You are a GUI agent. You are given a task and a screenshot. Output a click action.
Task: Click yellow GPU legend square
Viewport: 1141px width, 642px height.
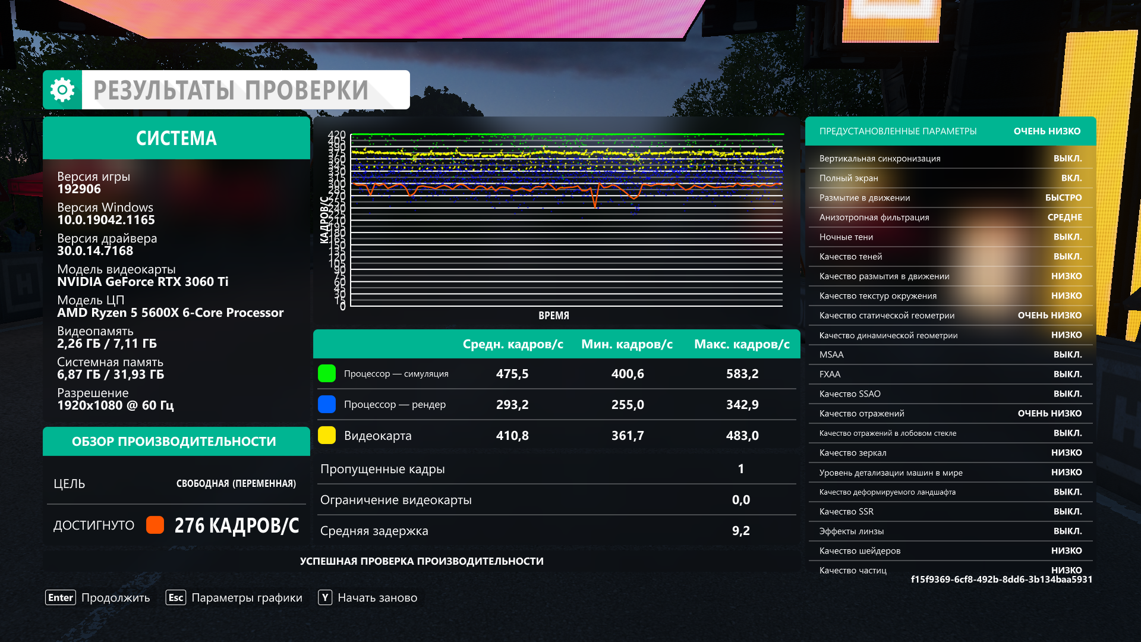[327, 435]
